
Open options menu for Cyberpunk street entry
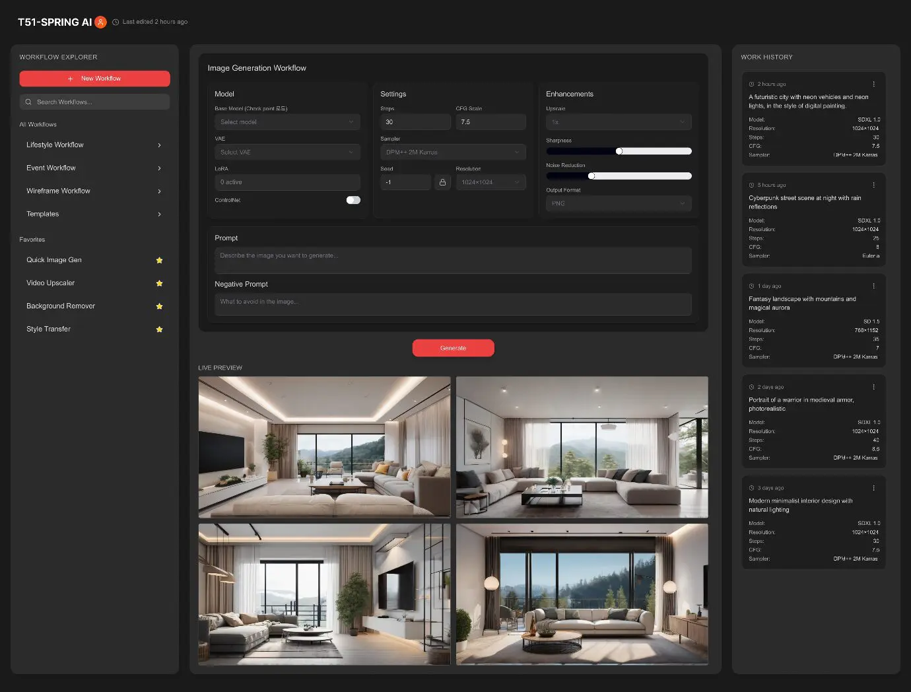873,185
